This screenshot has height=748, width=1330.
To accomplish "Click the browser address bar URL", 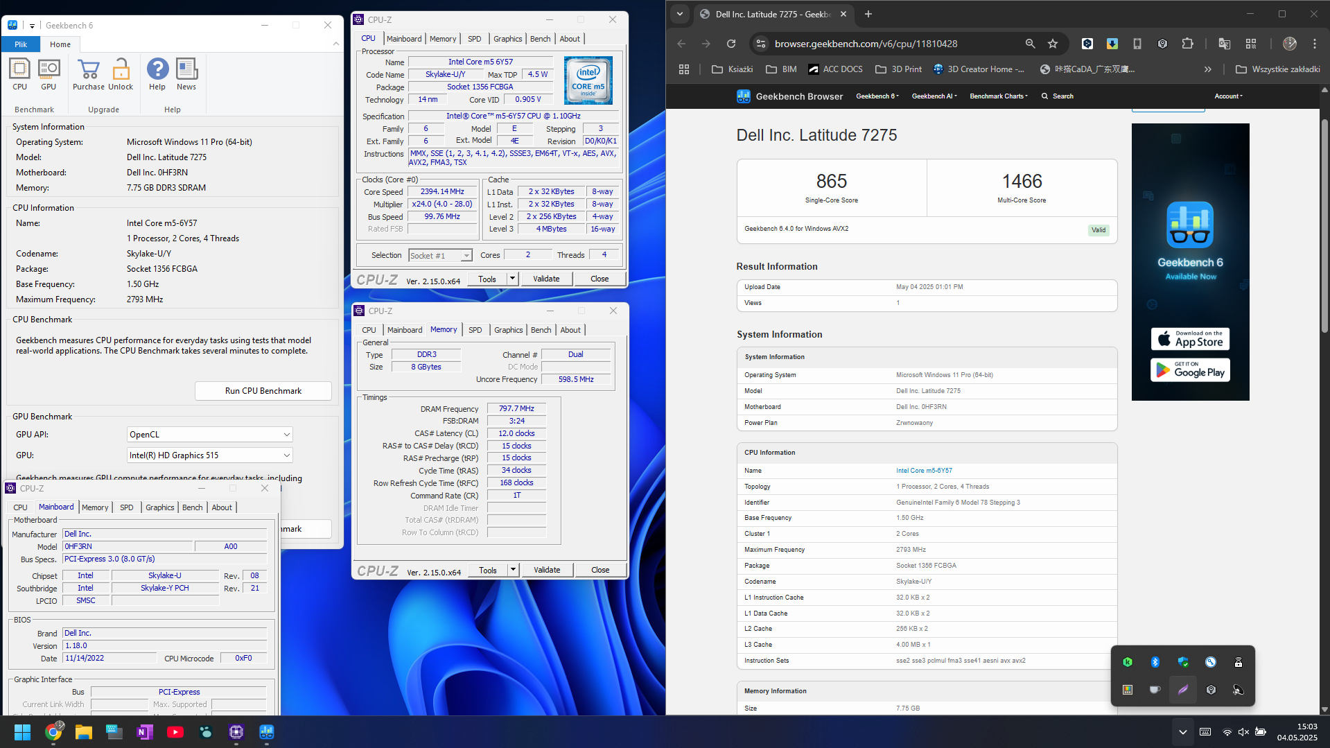I will coord(866,44).
